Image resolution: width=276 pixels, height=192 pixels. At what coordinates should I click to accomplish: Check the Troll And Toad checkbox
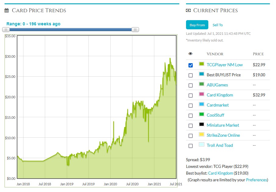[190, 146]
